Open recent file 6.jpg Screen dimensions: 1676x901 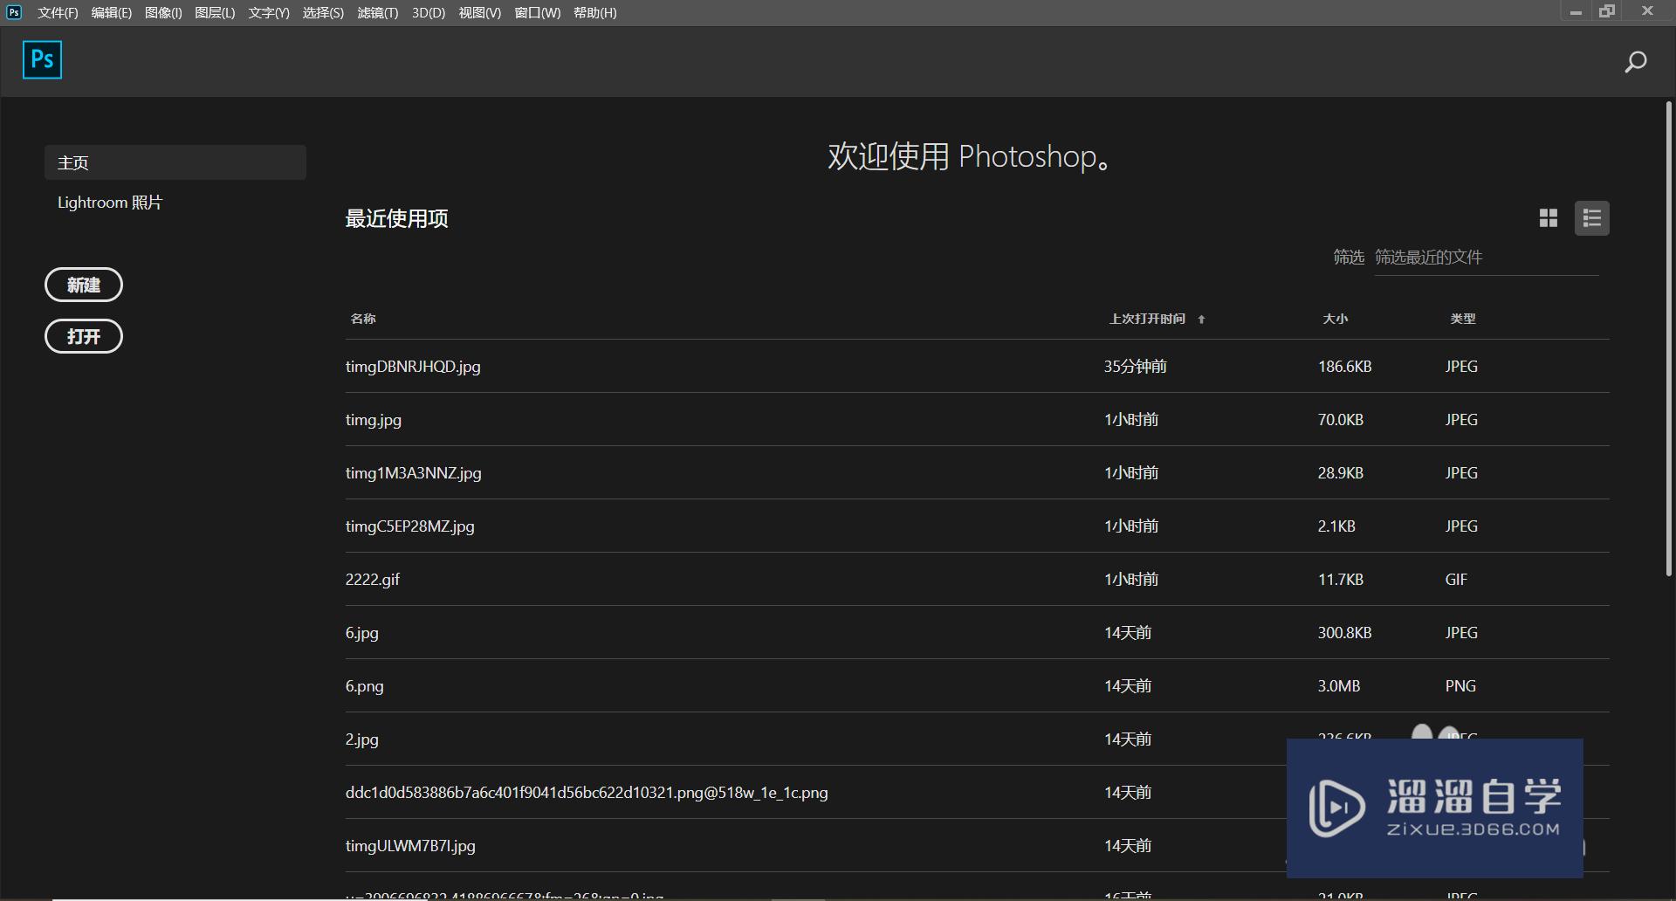tap(362, 633)
